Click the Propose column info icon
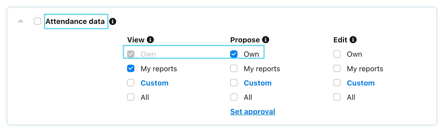Image resolution: width=438 pixels, height=131 pixels. (266, 40)
